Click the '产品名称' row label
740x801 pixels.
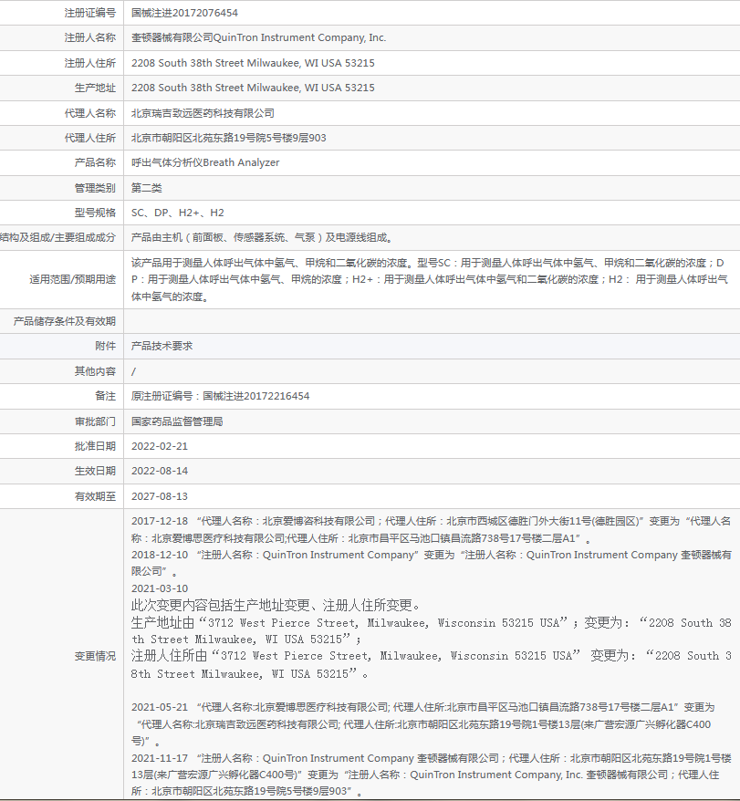[95, 163]
